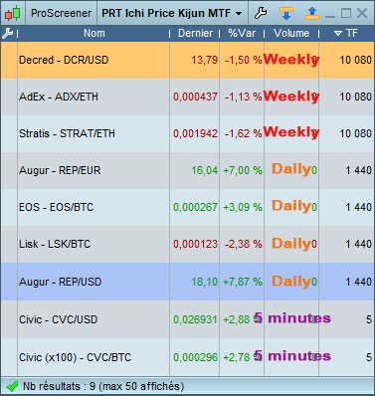Click the Nb résultats : 9 status text
The height and width of the screenshot is (396, 375).
103,386
